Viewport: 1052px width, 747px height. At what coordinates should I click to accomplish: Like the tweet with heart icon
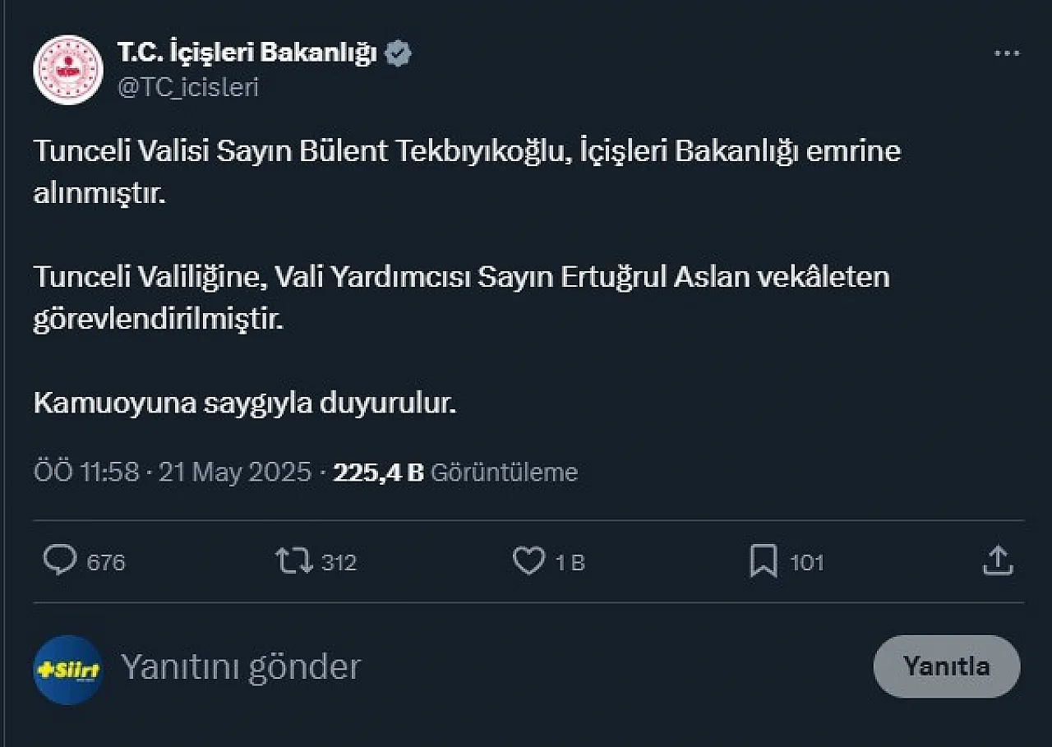click(528, 561)
